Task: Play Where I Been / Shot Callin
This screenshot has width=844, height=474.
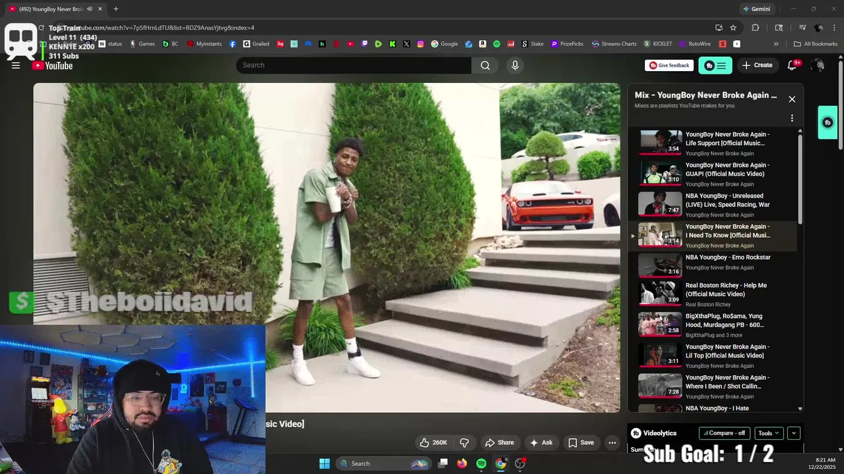Action: click(717, 386)
